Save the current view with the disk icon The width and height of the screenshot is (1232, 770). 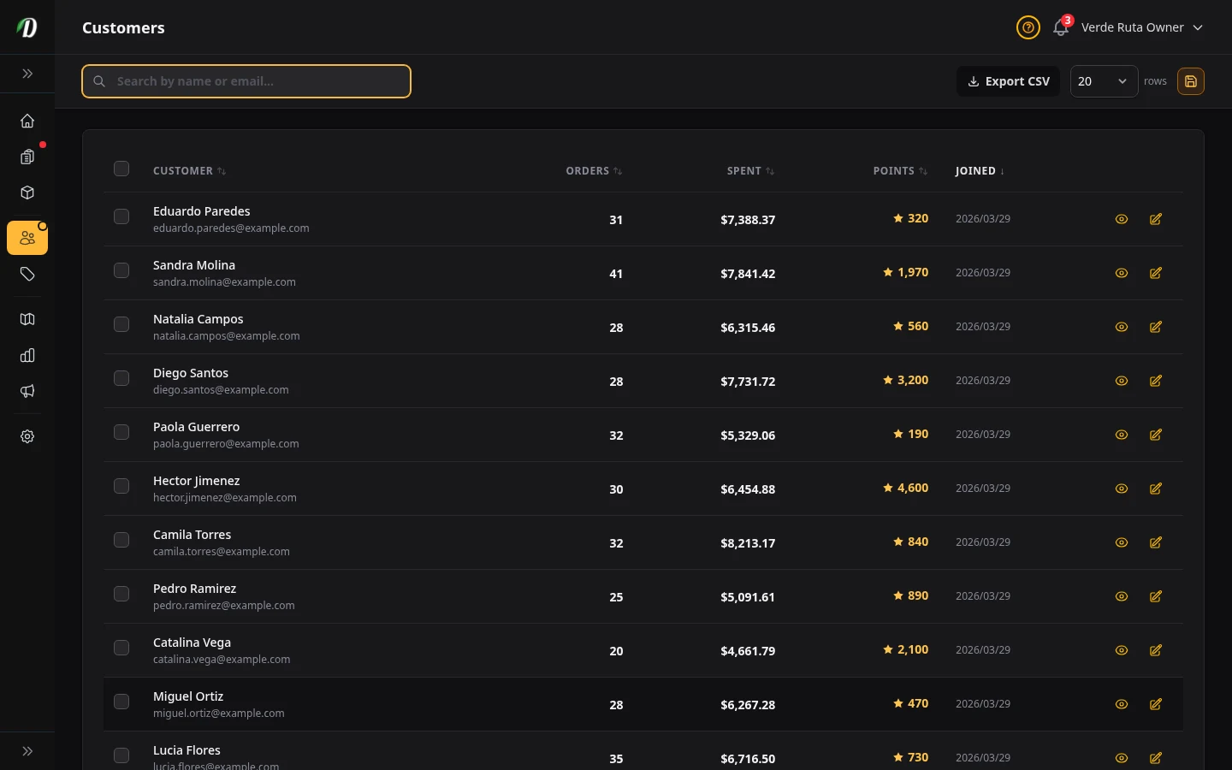click(x=1191, y=81)
